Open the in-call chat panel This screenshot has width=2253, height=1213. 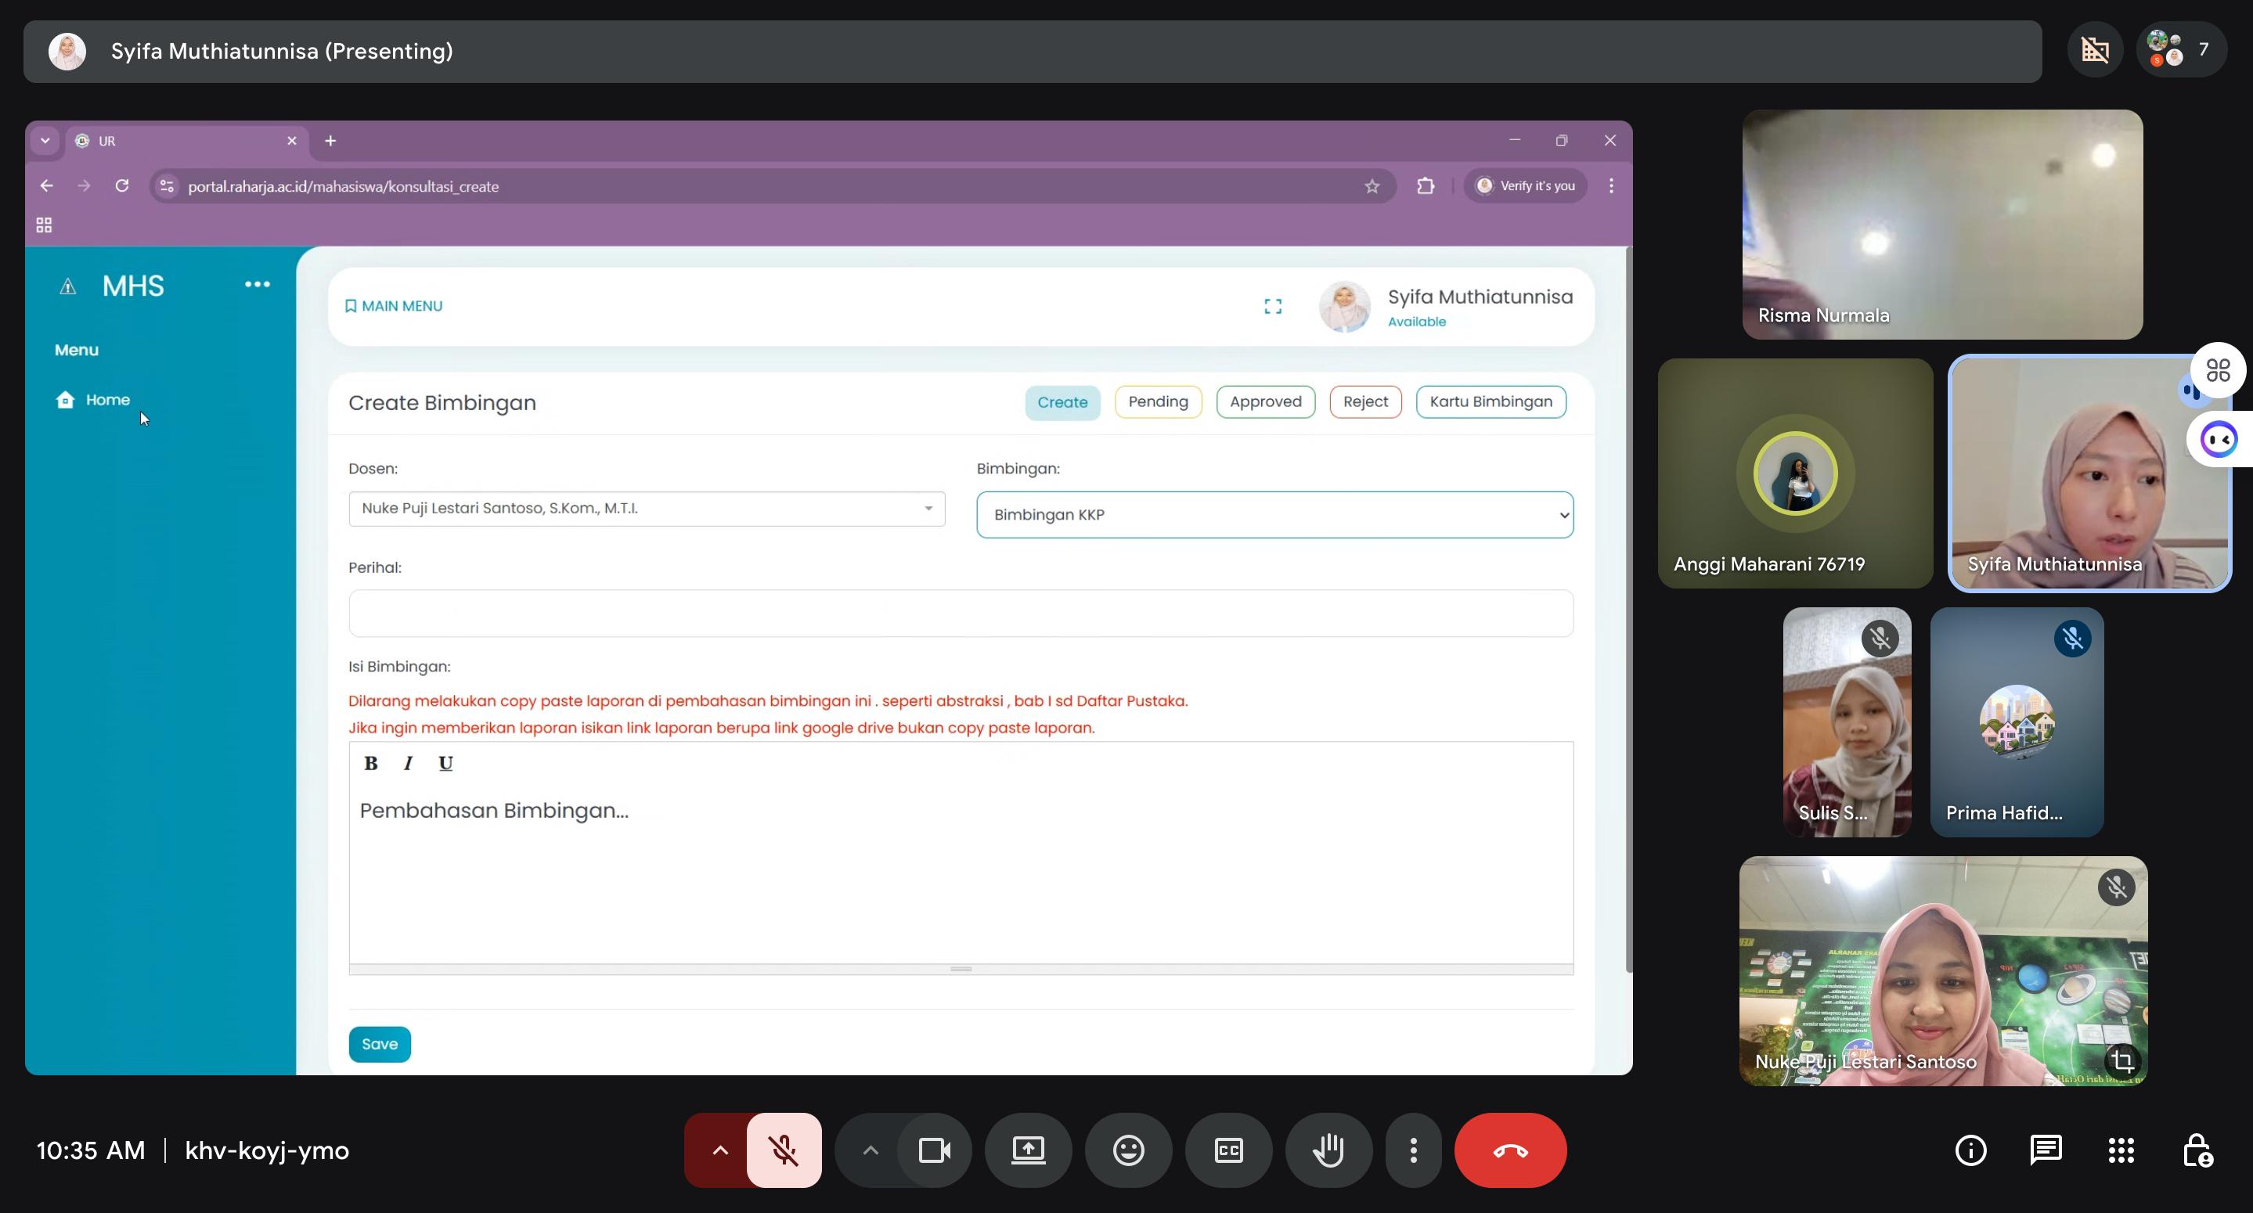(x=2046, y=1150)
